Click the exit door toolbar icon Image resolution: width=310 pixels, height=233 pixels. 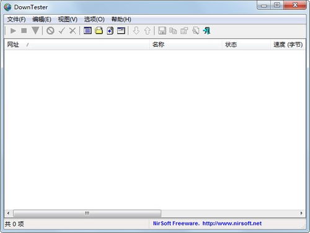point(206,30)
